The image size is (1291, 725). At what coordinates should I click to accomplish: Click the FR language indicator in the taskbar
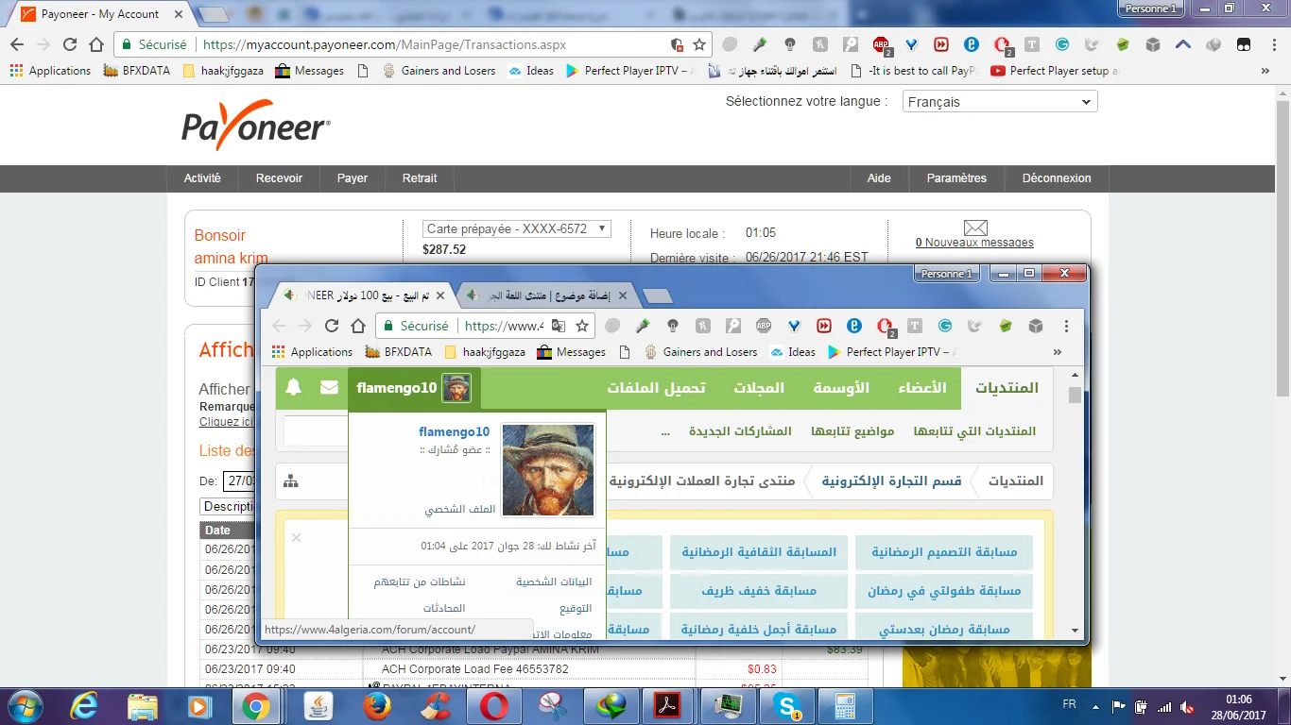click(x=1069, y=705)
